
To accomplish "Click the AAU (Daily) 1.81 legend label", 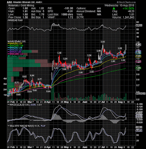I will click(x=17, y=41).
